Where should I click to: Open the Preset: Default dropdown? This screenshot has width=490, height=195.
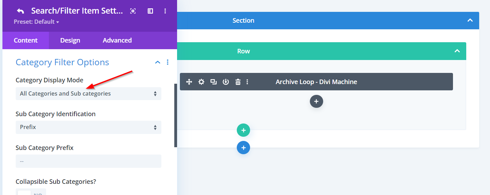pos(36,22)
